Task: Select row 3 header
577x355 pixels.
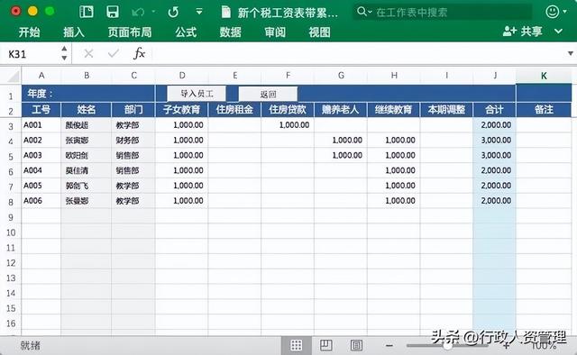Action: 11,126
